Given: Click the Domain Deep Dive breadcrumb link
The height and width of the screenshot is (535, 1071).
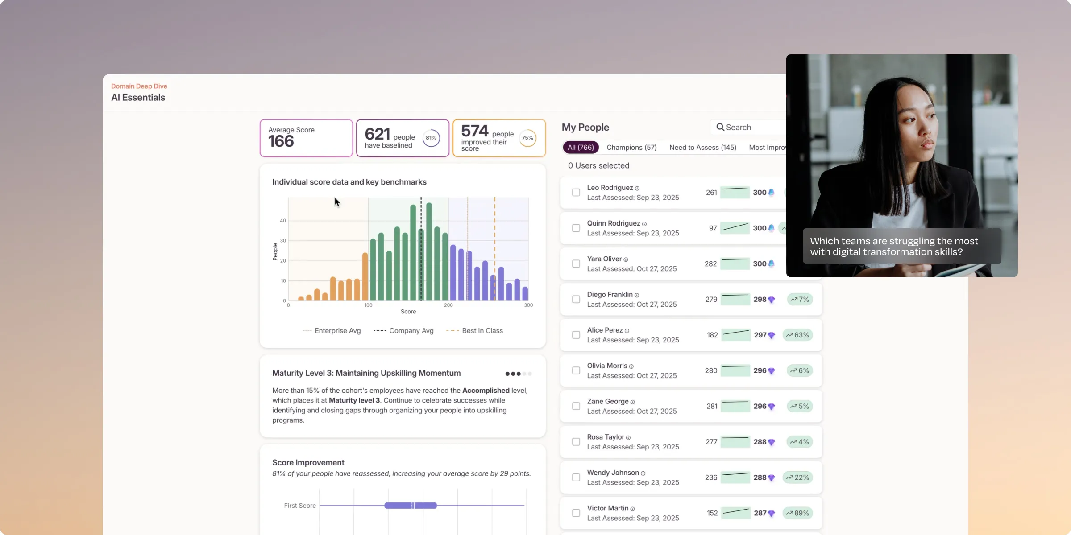Looking at the screenshot, I should coord(139,86).
